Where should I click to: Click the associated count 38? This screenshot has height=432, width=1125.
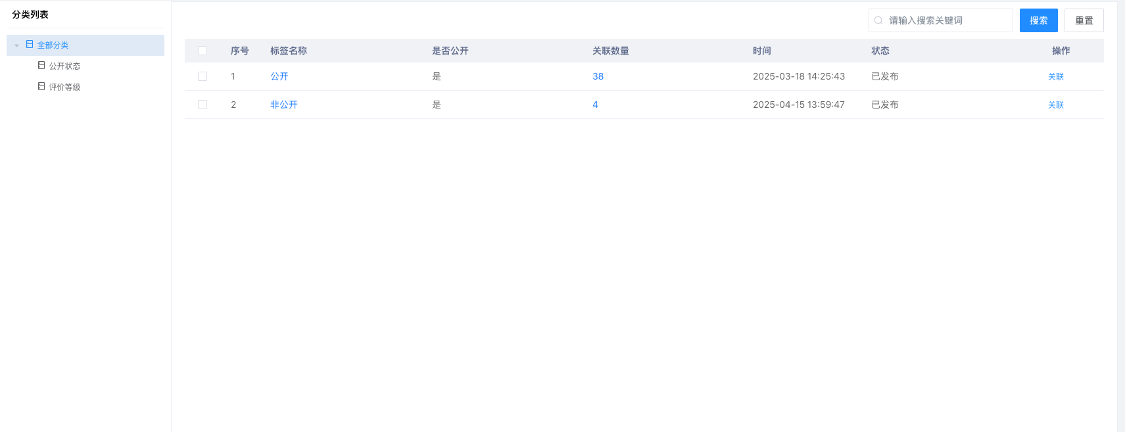598,76
